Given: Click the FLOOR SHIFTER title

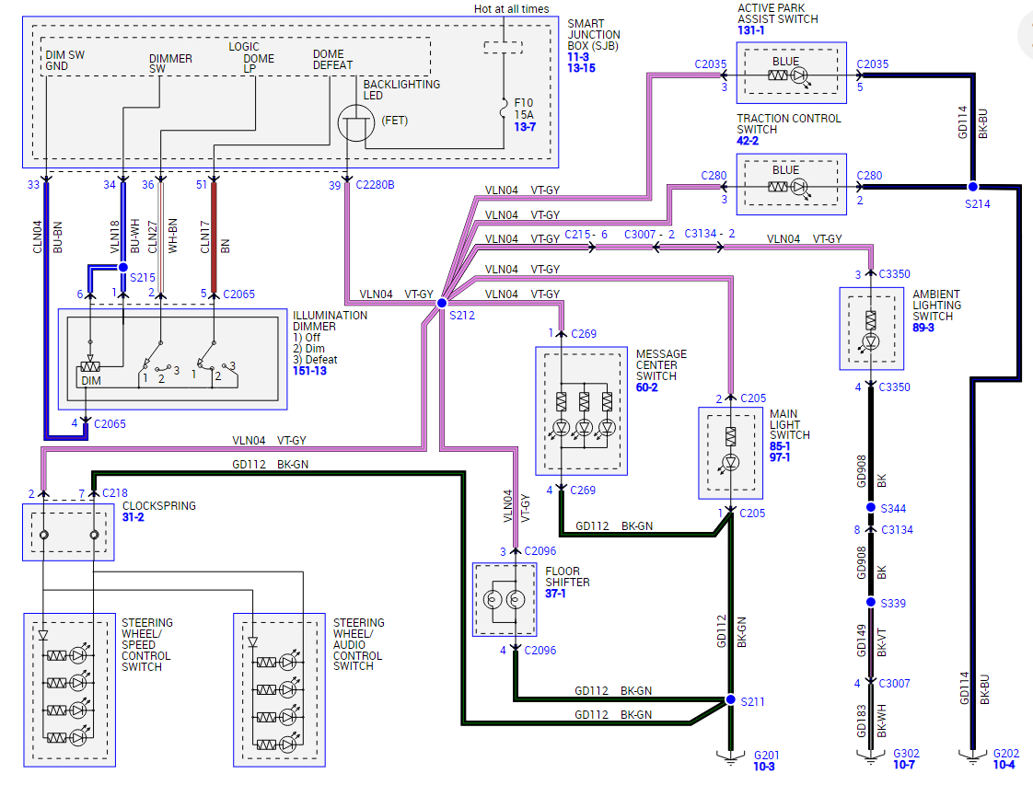Looking at the screenshot, I should tap(567, 577).
